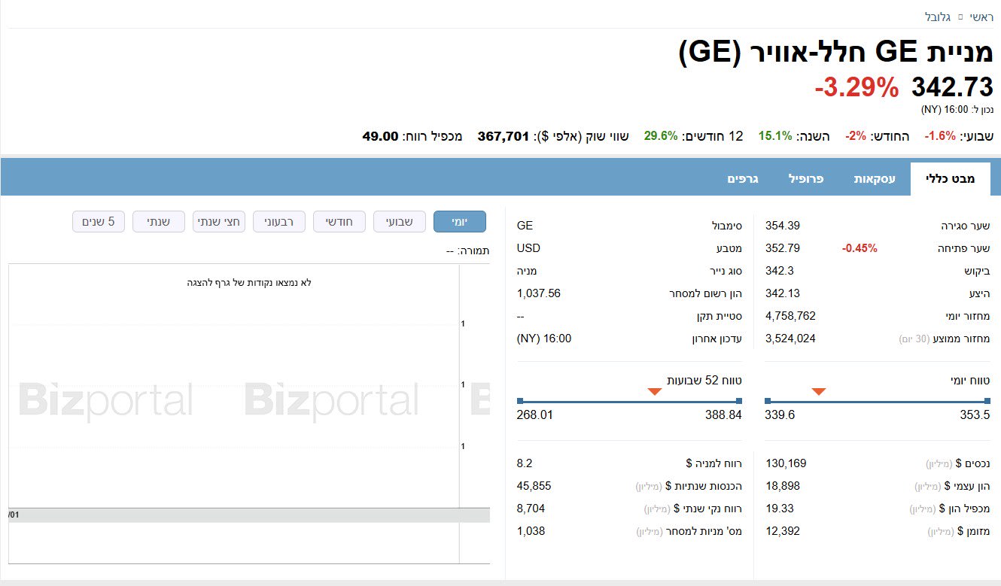Click the שער סגירה value 354.39
Image resolution: width=1001 pixels, height=586 pixels.
click(783, 226)
